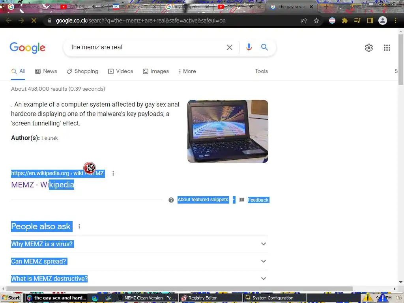View site information via the padlock icon
Image resolution: width=404 pixels, height=303 pixels.
pyautogui.click(x=50, y=21)
